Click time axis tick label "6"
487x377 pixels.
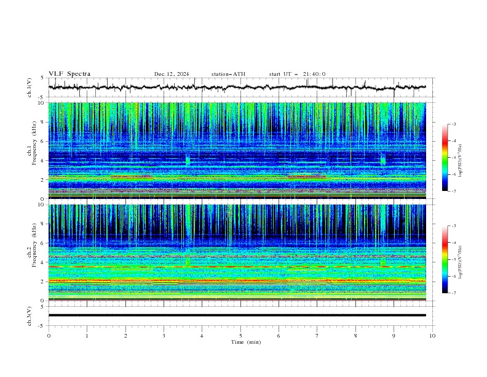click(x=279, y=336)
